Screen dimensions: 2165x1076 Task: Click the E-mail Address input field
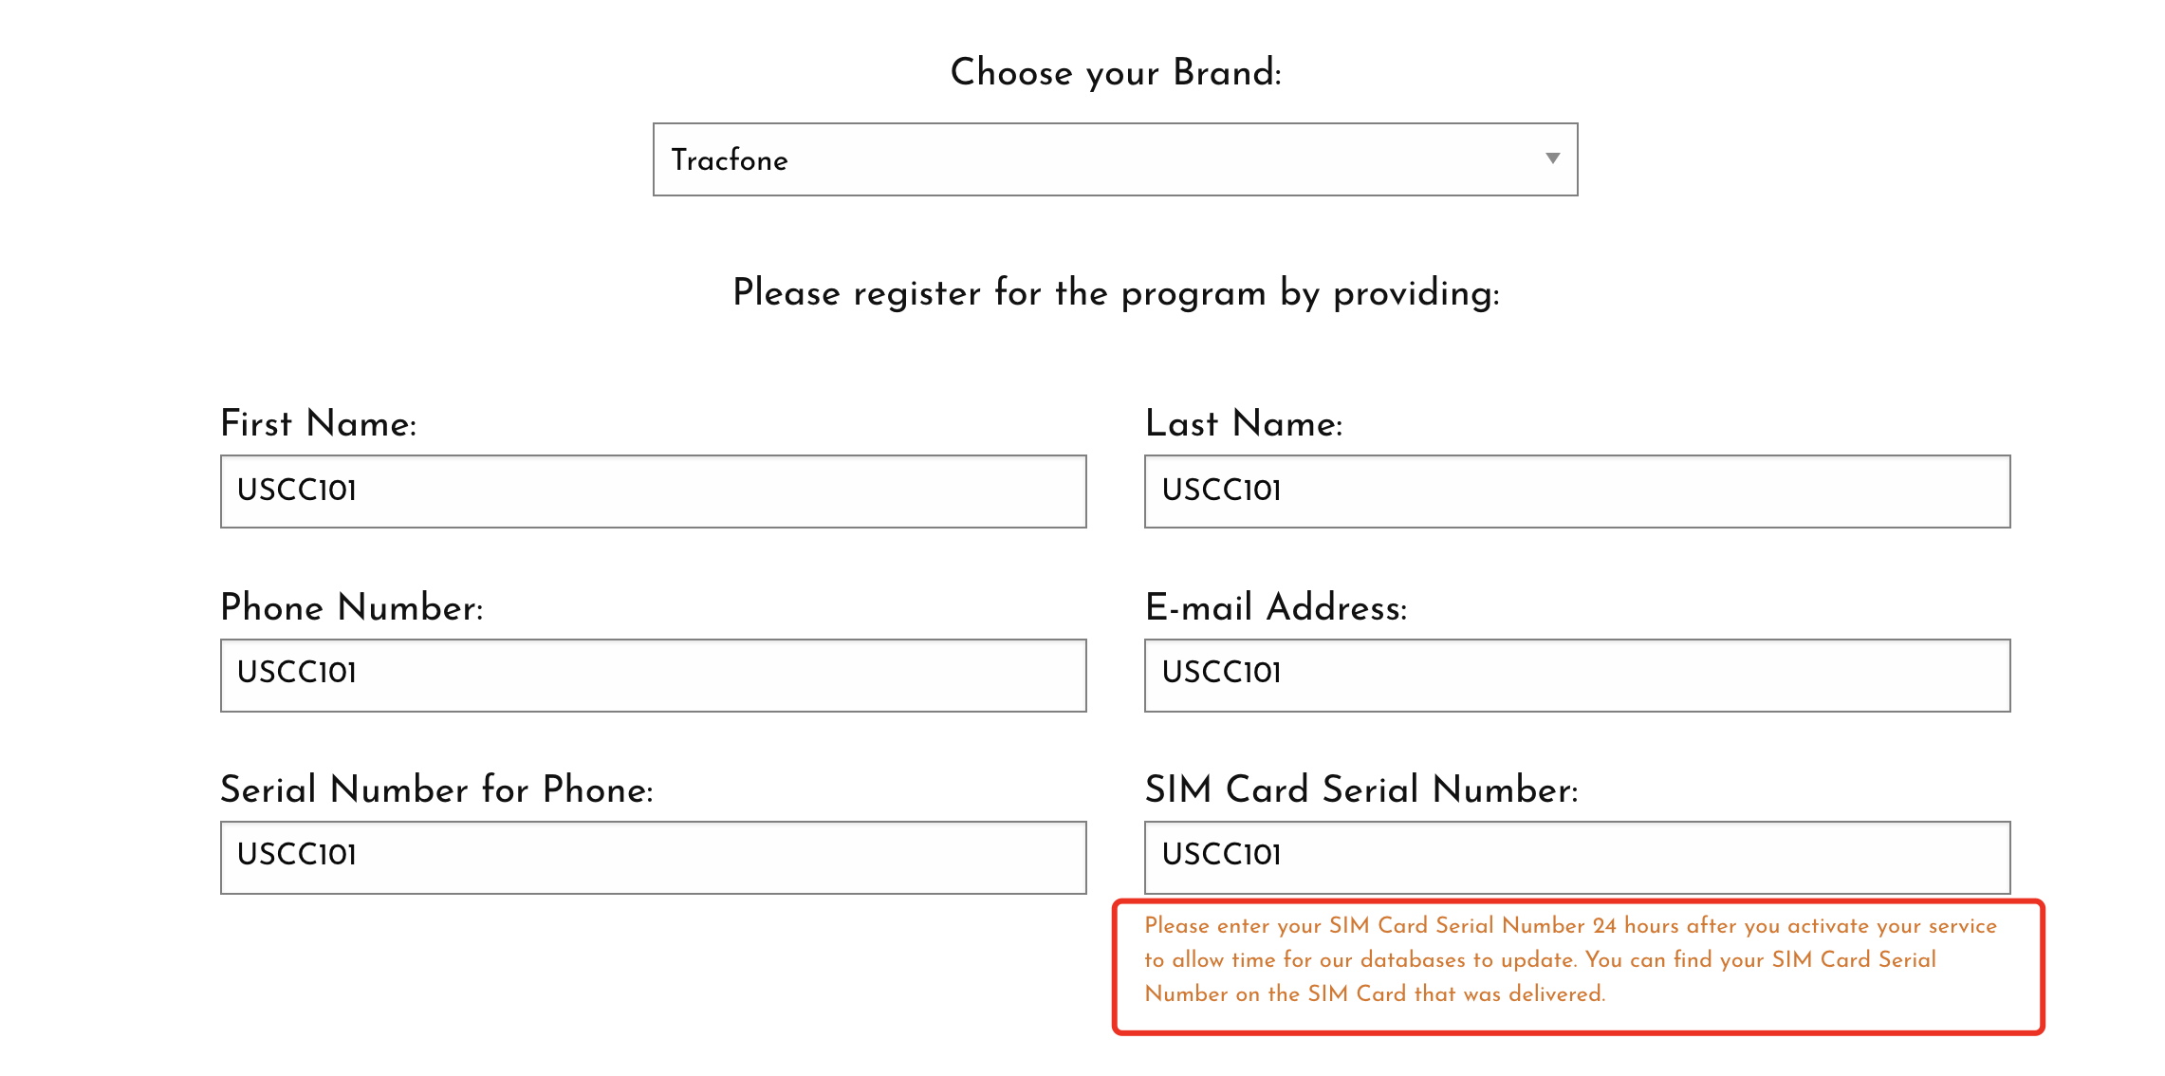tap(1577, 676)
